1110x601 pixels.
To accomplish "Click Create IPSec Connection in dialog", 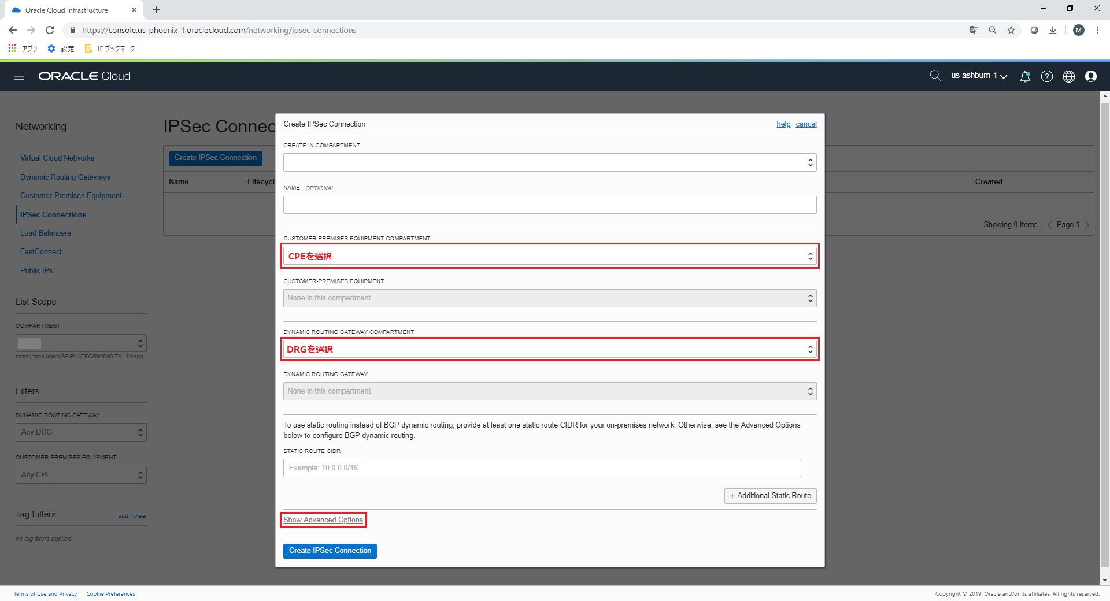I will tap(330, 551).
